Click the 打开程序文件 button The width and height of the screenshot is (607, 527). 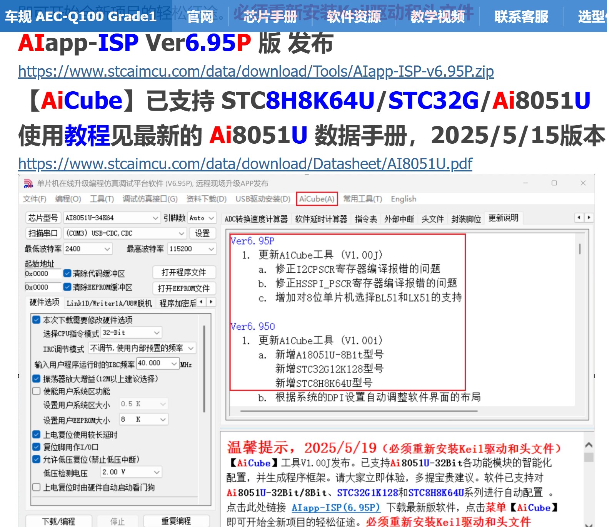[x=183, y=273]
